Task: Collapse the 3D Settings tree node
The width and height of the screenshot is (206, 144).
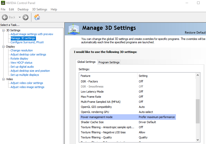Action: (4, 31)
